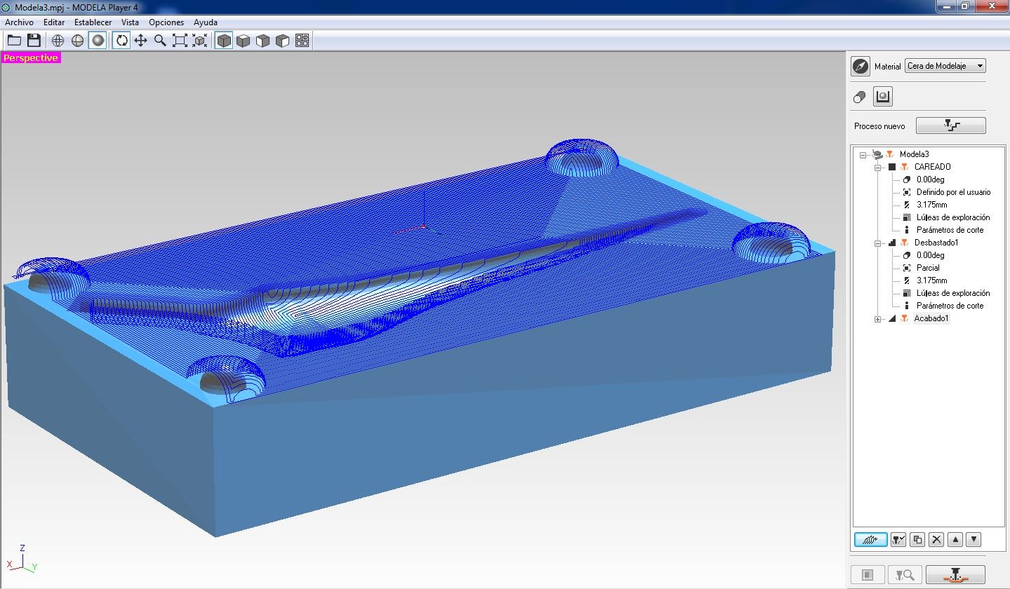Click the cylinder model shape icon
Image resolution: width=1010 pixels, height=589 pixels.
(x=860, y=97)
